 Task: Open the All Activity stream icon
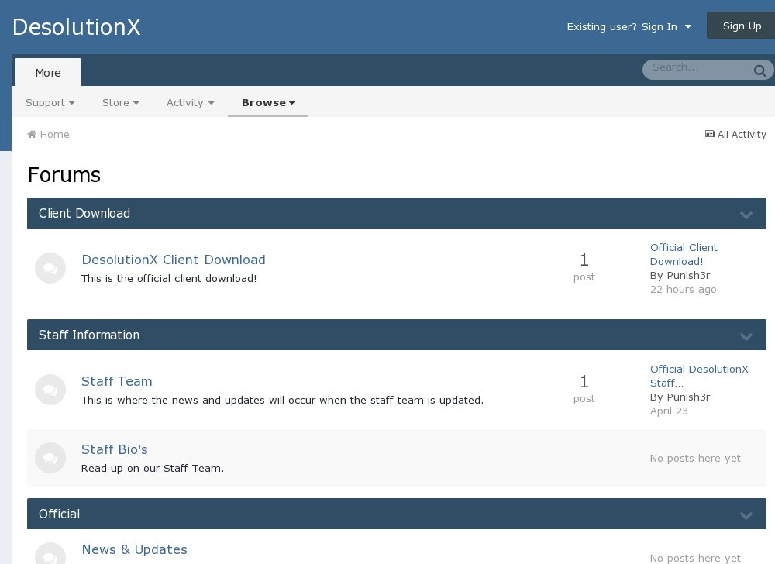coord(709,134)
